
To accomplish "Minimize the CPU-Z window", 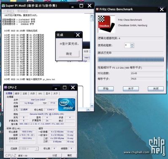I will (x=56, y=88).
